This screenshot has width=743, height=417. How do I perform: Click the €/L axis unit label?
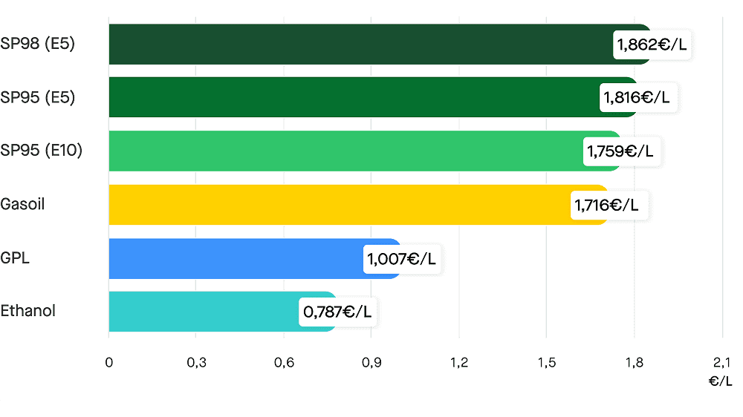coord(720,381)
